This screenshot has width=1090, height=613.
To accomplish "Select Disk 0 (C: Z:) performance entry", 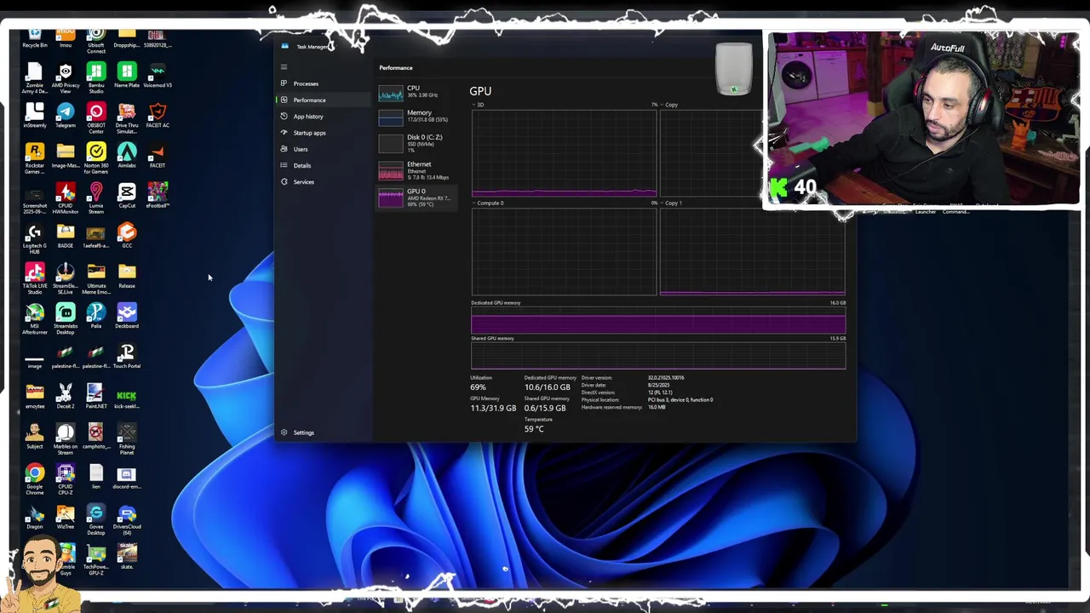I will 417,143.
